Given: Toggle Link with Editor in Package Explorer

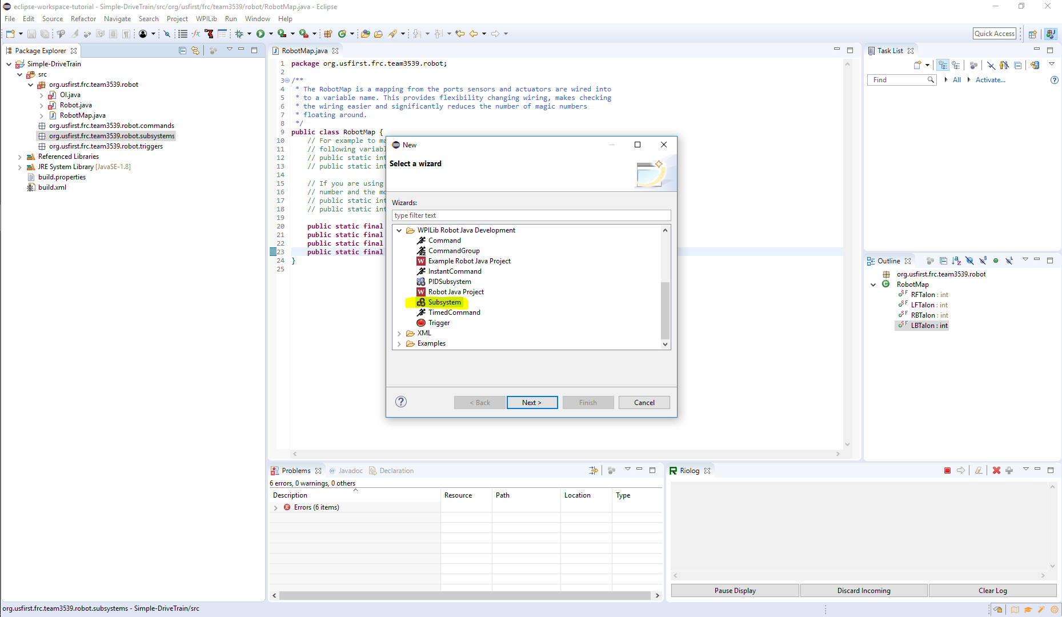Looking at the screenshot, I should click(x=195, y=50).
